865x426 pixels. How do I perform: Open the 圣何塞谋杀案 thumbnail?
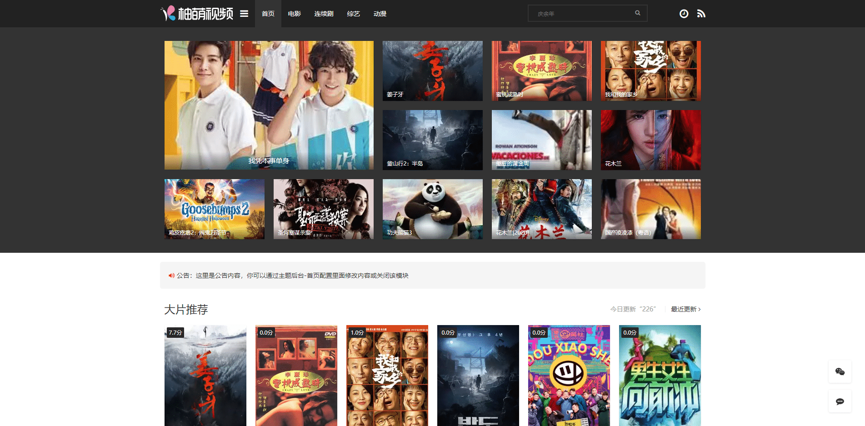click(324, 209)
